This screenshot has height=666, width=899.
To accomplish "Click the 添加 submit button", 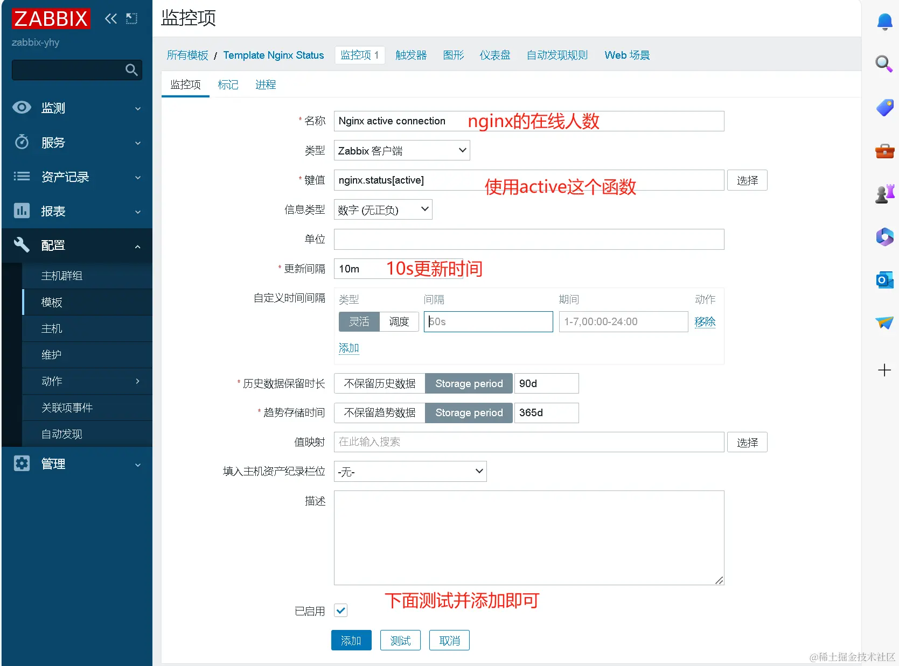I will tap(351, 640).
